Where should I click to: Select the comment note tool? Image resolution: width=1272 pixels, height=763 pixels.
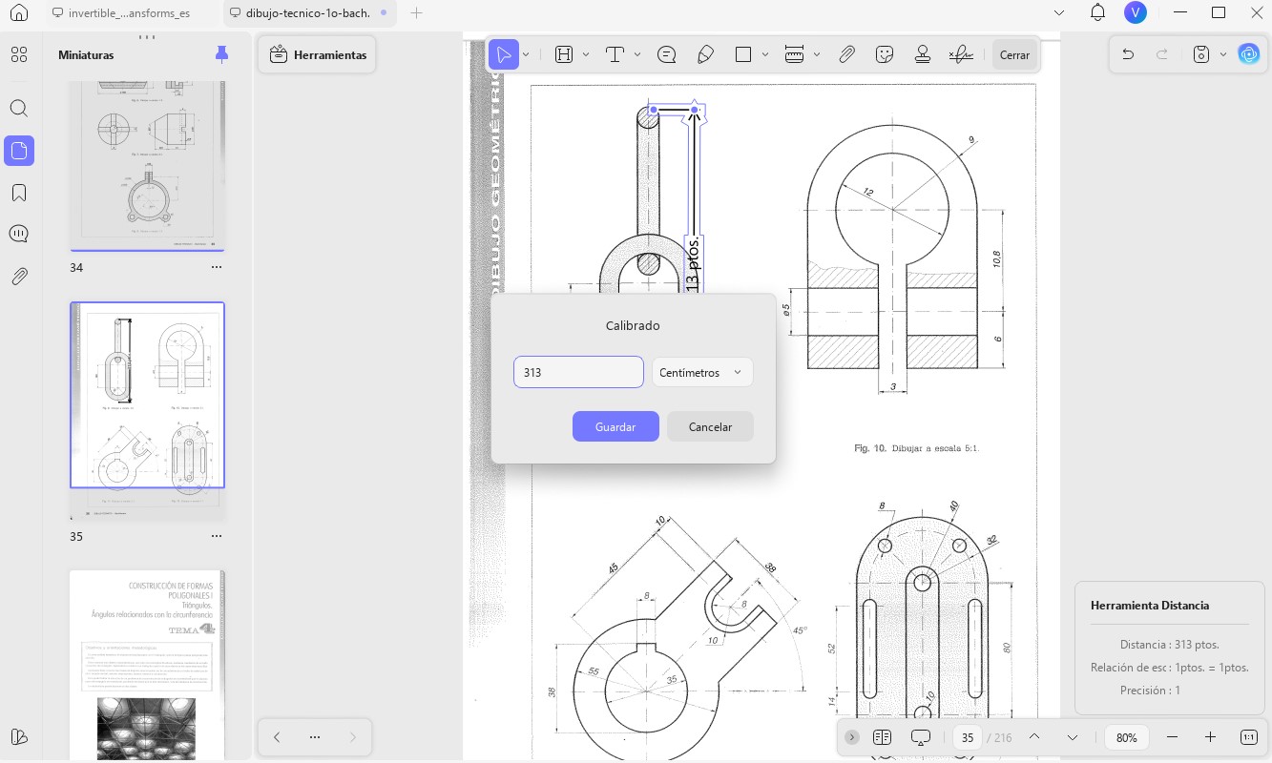coord(667,54)
